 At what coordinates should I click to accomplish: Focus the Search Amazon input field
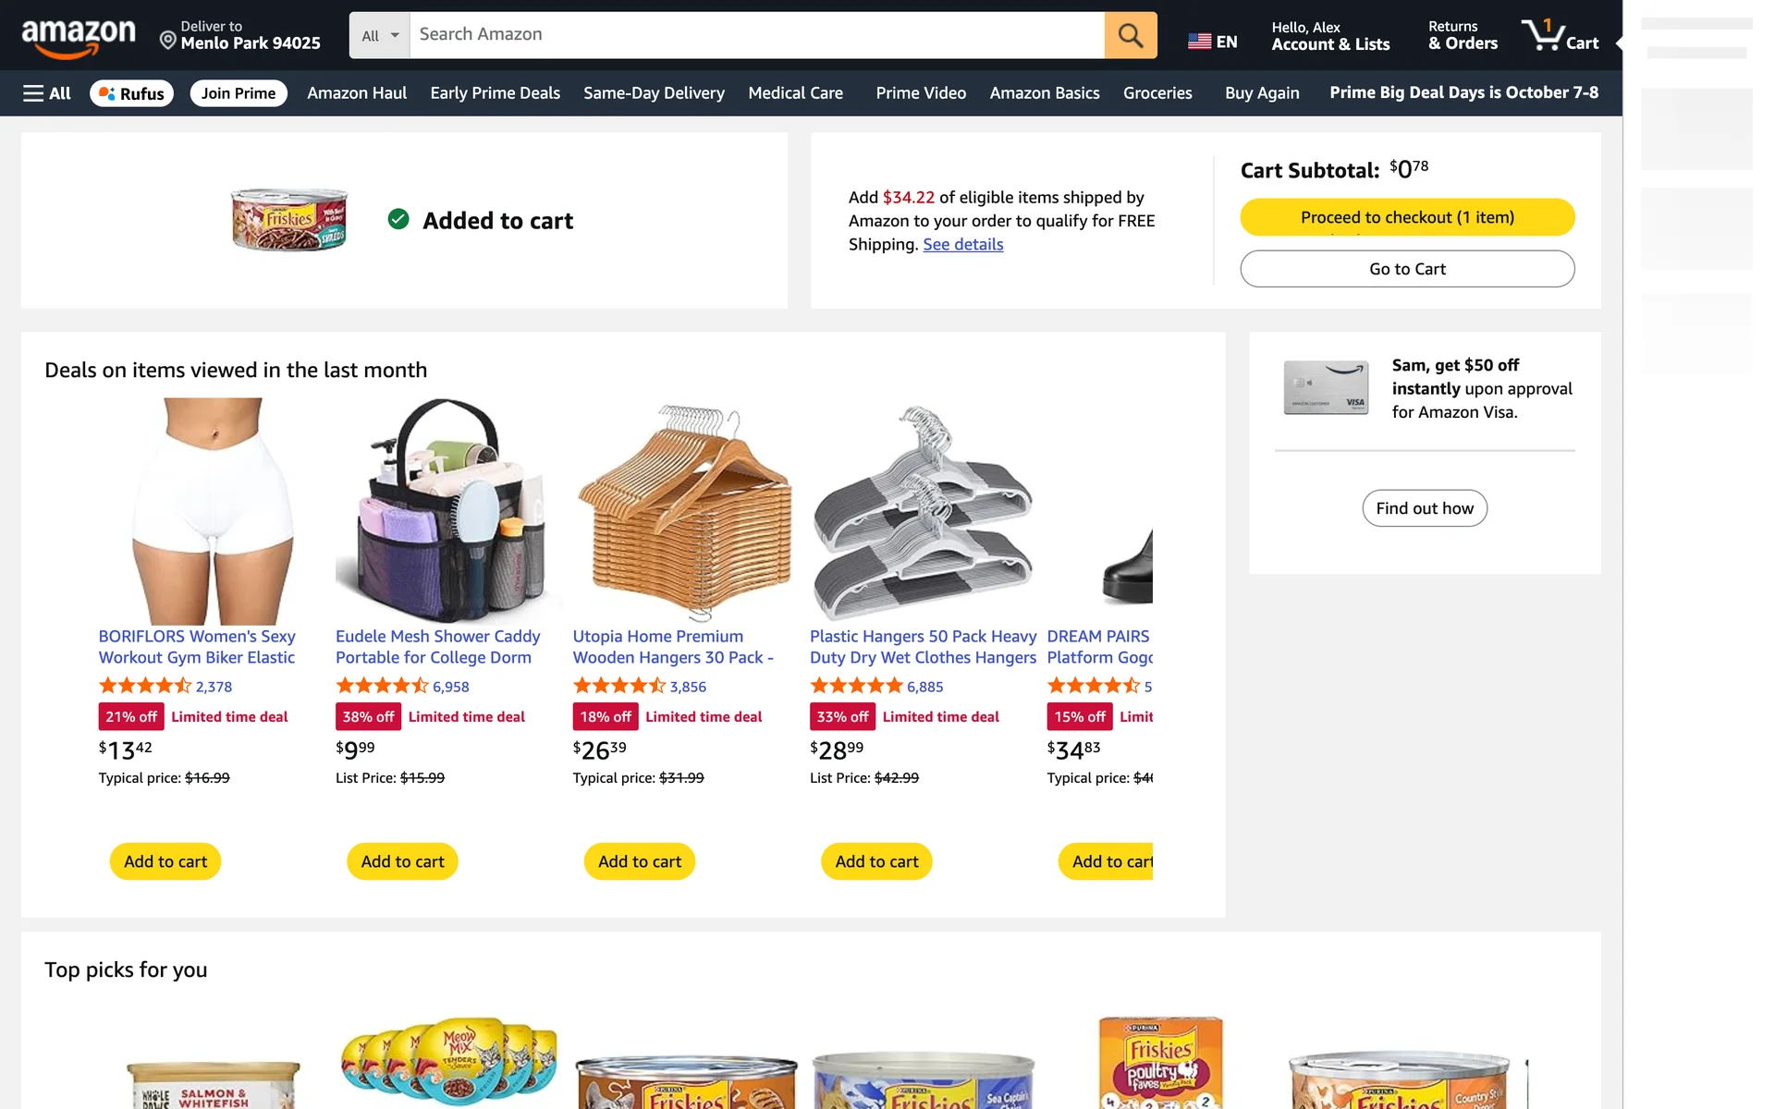click(756, 35)
